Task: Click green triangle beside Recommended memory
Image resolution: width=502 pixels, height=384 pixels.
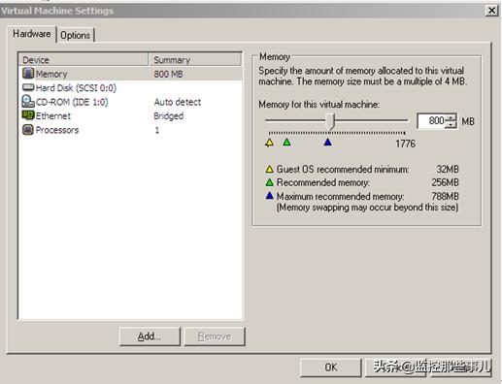Action: pos(269,182)
